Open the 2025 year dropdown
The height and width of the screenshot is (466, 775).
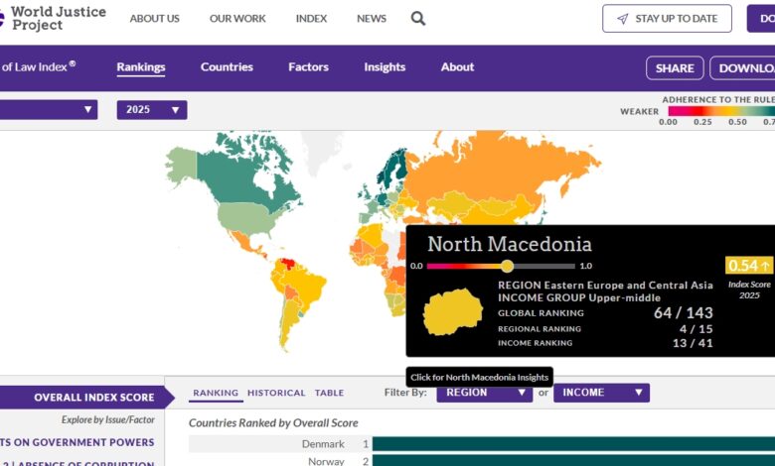(x=152, y=109)
